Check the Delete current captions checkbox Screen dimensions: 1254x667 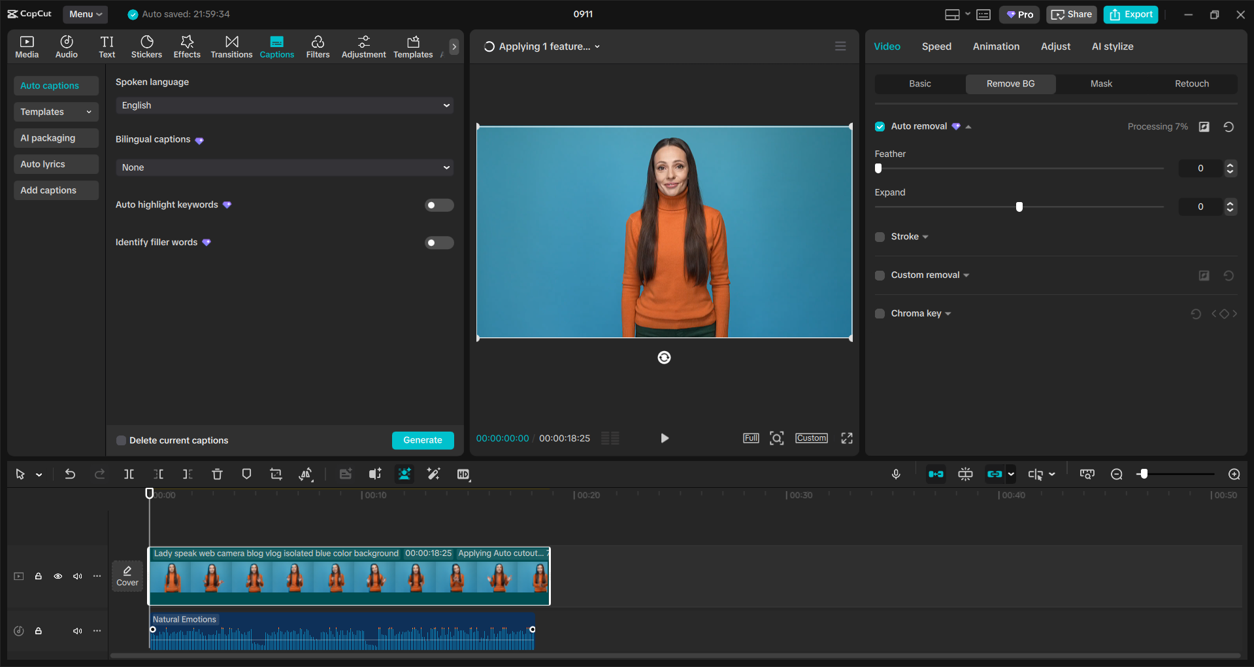coord(121,440)
